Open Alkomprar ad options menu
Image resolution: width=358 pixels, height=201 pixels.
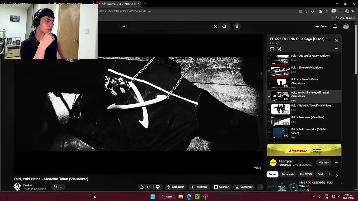coord(336,162)
